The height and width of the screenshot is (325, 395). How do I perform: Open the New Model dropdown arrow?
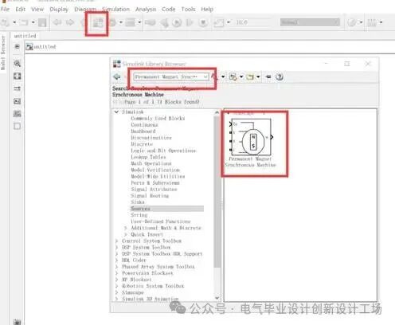14,22
